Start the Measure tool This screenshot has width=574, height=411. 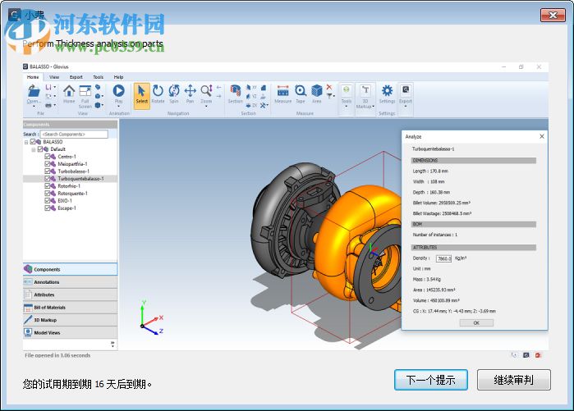(283, 94)
